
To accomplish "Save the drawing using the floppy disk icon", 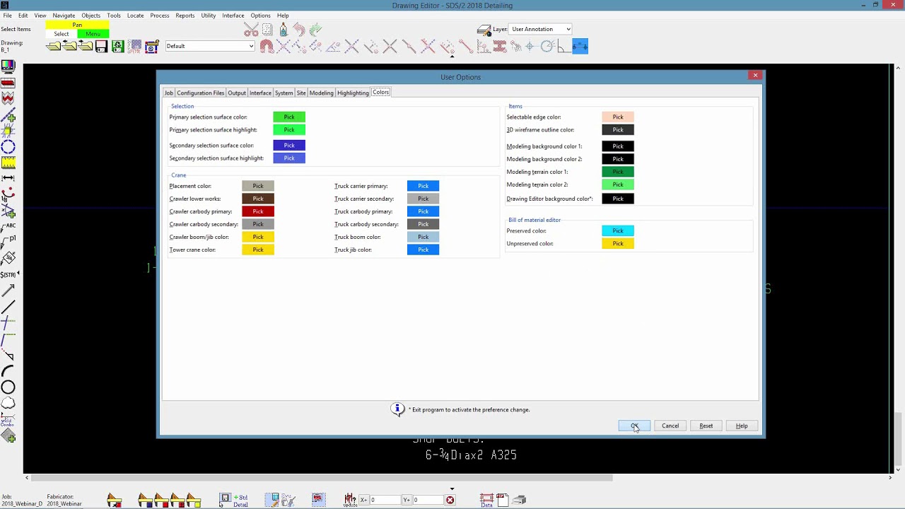I will [x=101, y=45].
